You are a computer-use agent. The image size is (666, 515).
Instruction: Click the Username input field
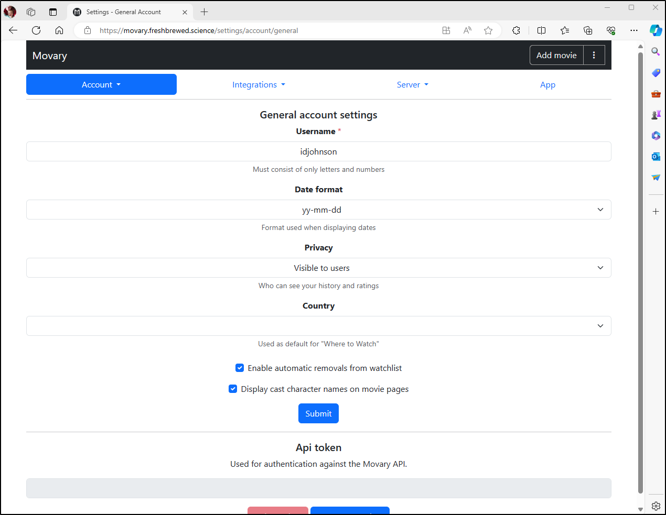(319, 151)
